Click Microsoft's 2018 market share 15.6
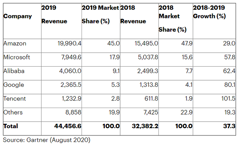The width and height of the screenshot is (240, 144). [187, 57]
